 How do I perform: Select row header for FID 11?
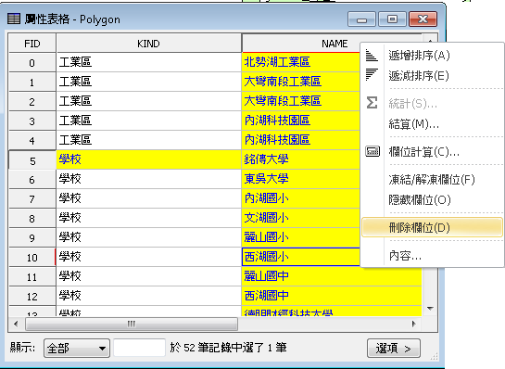coord(32,277)
